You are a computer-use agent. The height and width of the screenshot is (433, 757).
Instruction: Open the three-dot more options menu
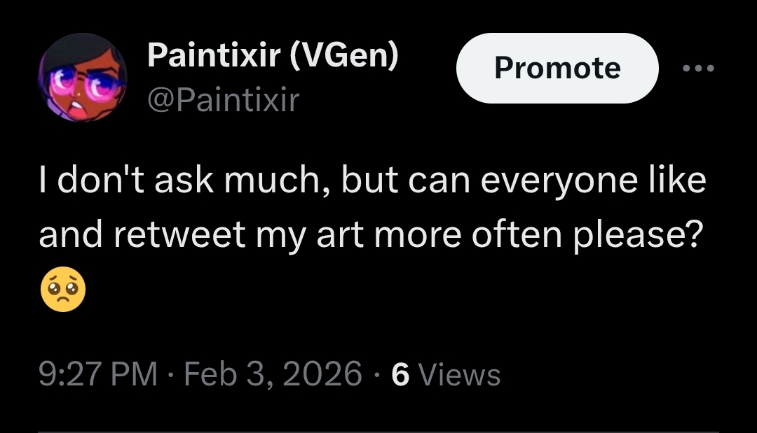698,69
